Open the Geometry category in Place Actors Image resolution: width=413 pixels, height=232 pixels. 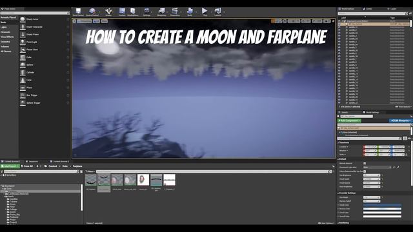5,41
